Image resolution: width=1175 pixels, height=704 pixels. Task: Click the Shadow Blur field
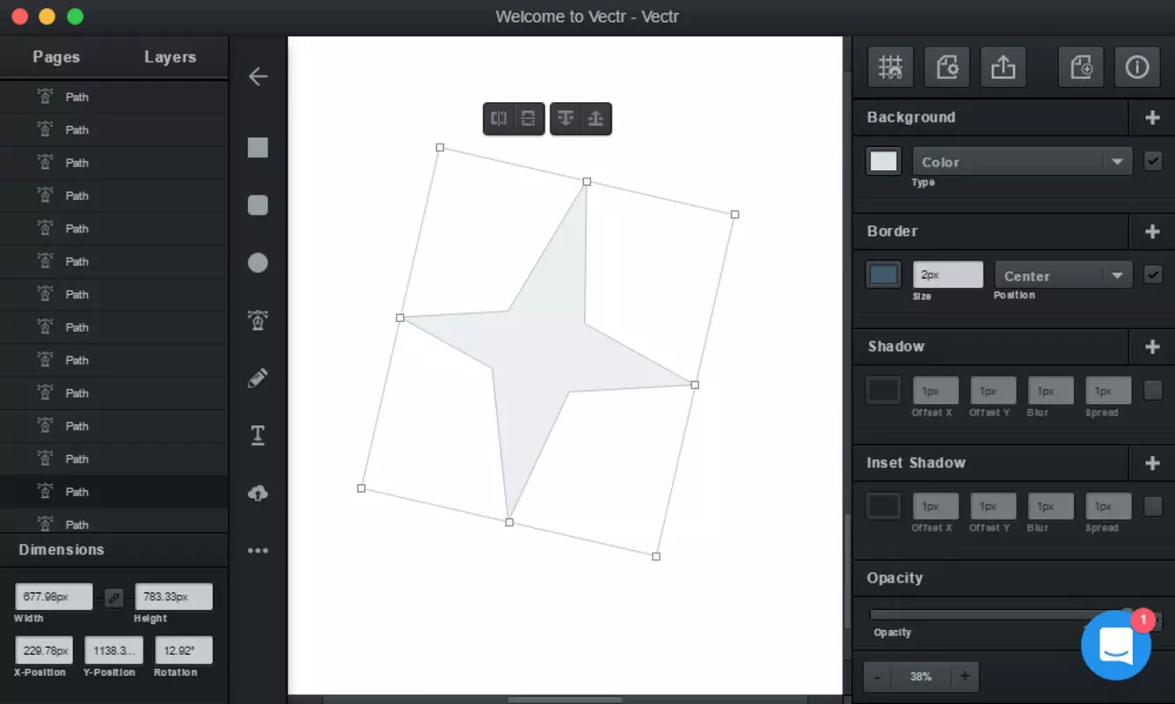[x=1050, y=391]
